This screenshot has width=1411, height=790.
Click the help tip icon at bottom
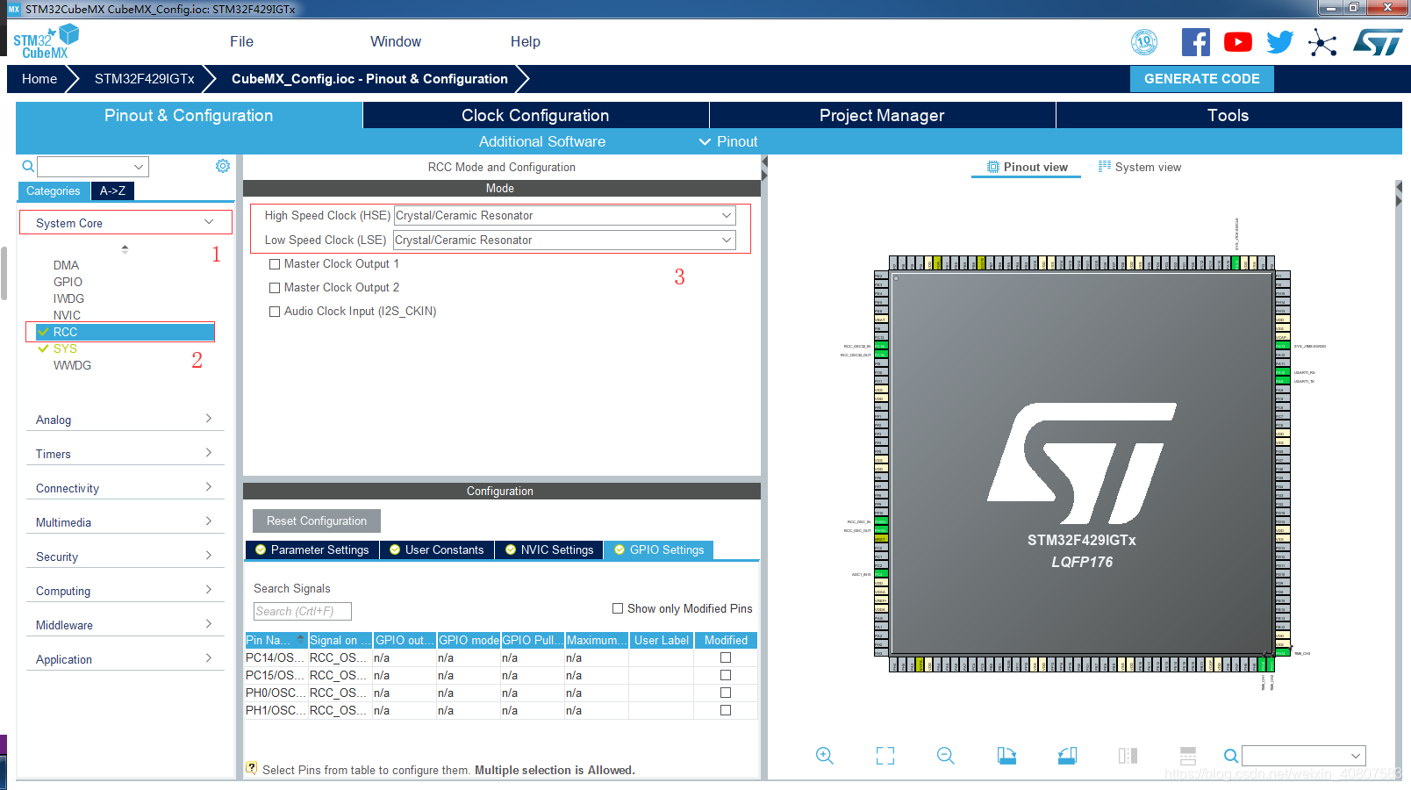[x=252, y=768]
